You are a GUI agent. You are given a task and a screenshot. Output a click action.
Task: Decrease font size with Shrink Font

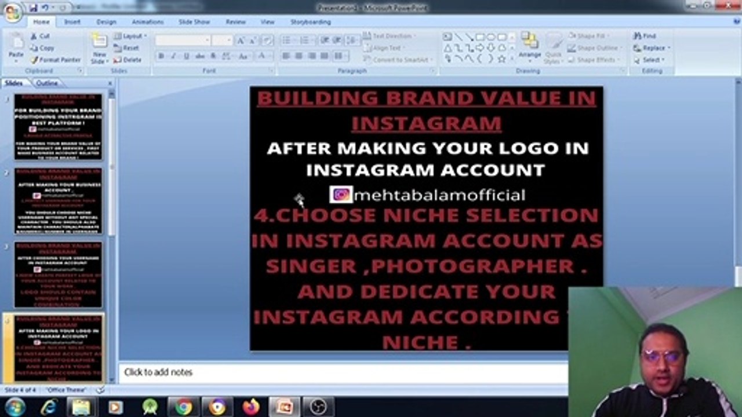[x=253, y=41]
